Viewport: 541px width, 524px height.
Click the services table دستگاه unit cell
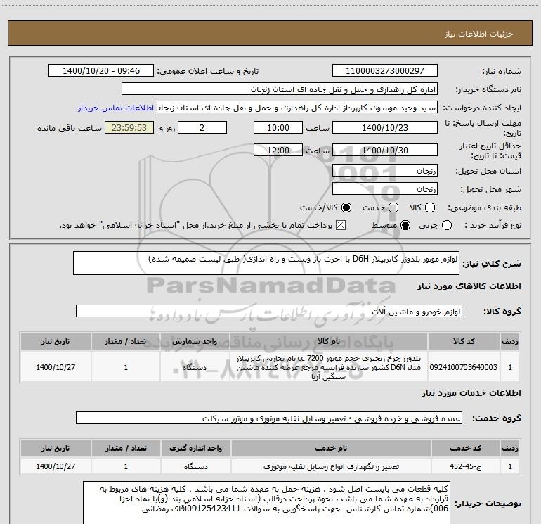pyautogui.click(x=195, y=466)
